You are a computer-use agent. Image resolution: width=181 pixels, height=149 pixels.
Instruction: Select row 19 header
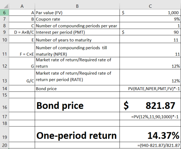5,134
